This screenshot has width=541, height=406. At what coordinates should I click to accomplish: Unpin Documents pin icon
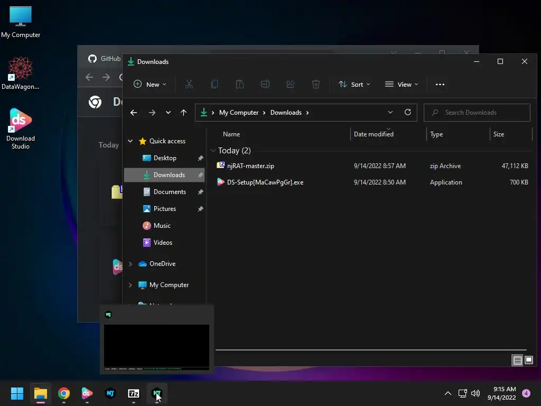point(200,192)
